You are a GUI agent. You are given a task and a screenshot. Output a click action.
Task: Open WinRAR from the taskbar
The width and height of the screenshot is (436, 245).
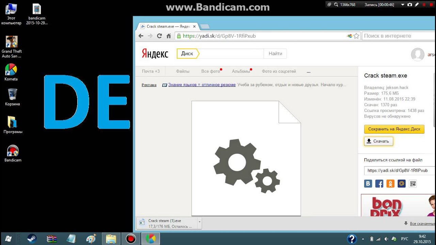[x=52, y=239]
